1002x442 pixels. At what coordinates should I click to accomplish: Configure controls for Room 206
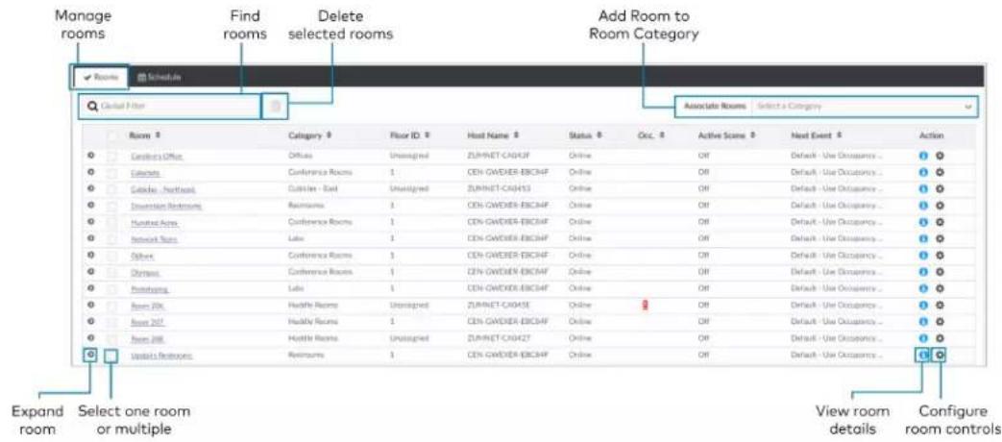940,306
